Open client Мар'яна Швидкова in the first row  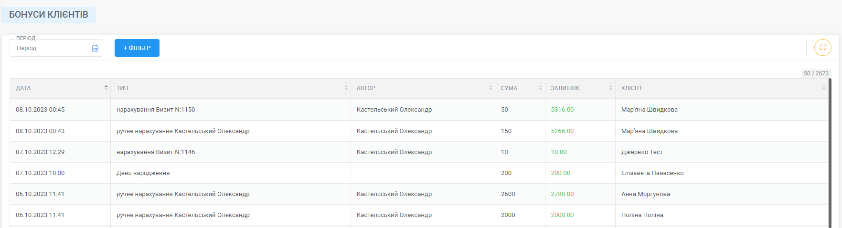click(649, 110)
